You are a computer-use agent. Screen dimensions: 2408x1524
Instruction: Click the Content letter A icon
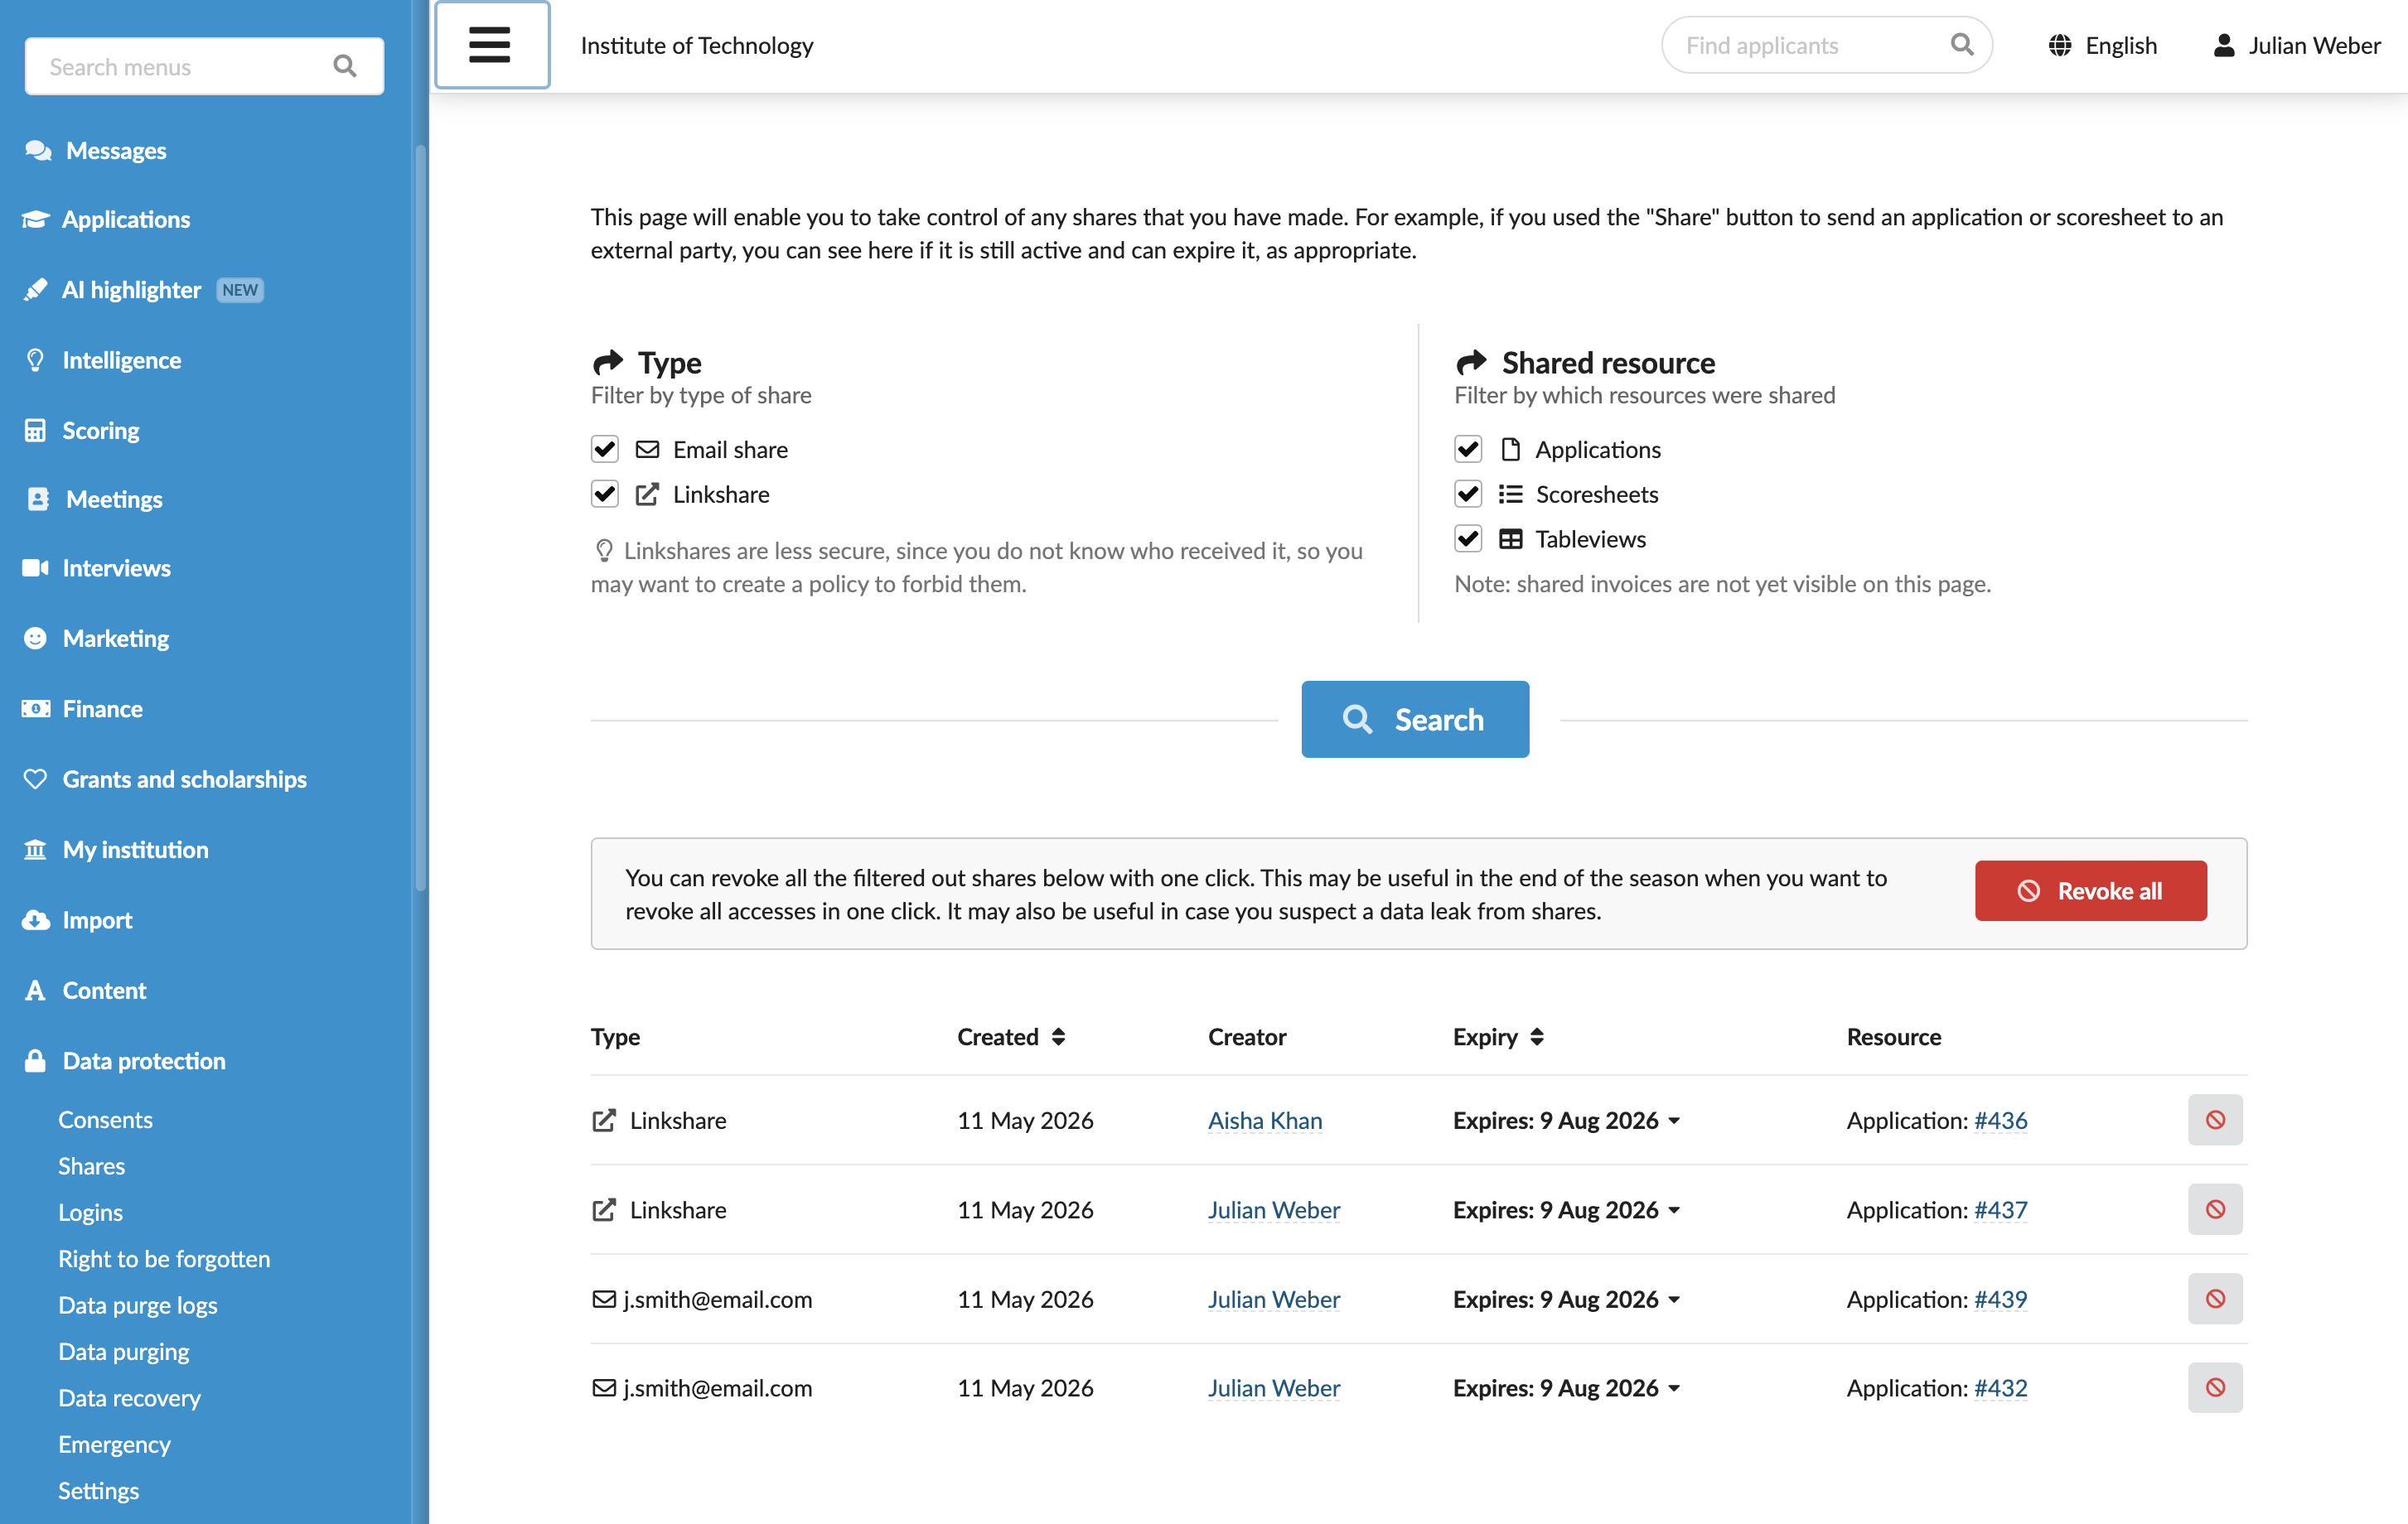click(x=35, y=991)
